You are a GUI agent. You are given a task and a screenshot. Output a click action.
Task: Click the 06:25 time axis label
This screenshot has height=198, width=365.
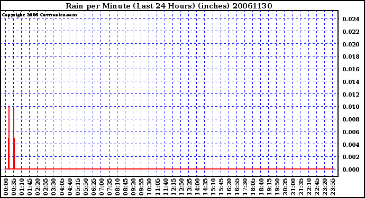click(x=94, y=187)
